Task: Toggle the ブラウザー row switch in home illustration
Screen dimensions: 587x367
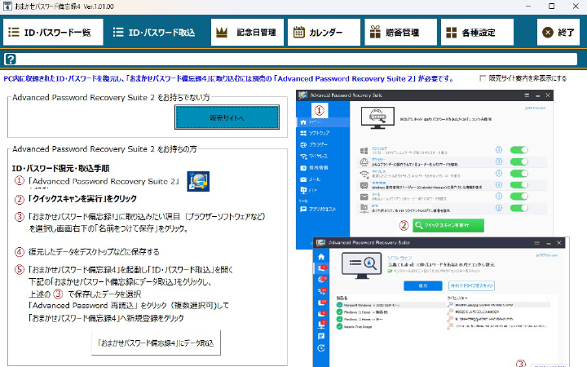Action: pos(519,161)
